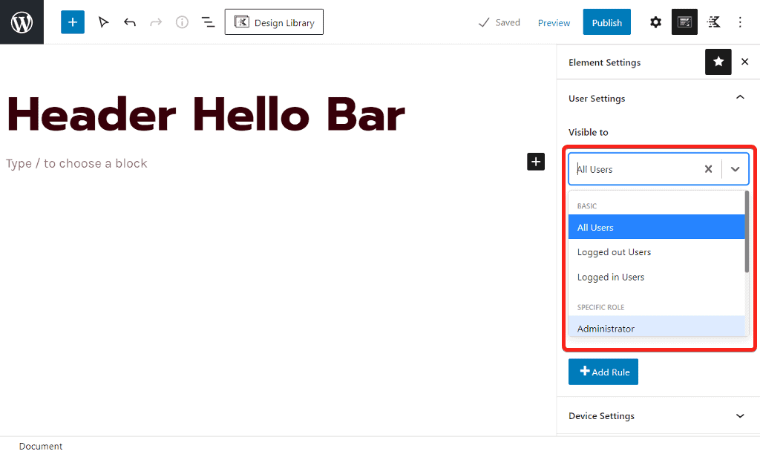The height and width of the screenshot is (454, 760).
Task: Clear the All Users selection
Action: (x=708, y=169)
